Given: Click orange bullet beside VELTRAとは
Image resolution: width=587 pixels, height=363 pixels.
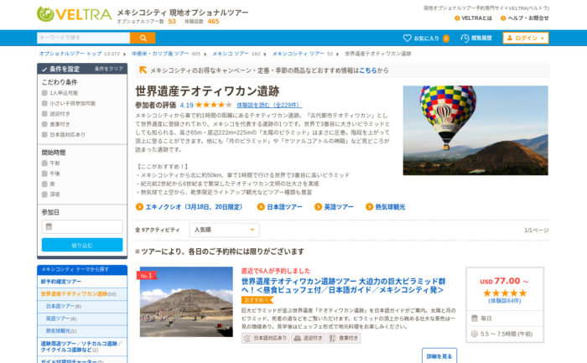Looking at the screenshot, I should [457, 18].
